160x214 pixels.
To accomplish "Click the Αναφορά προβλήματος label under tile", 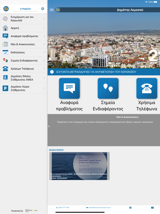I will [x=69, y=106].
